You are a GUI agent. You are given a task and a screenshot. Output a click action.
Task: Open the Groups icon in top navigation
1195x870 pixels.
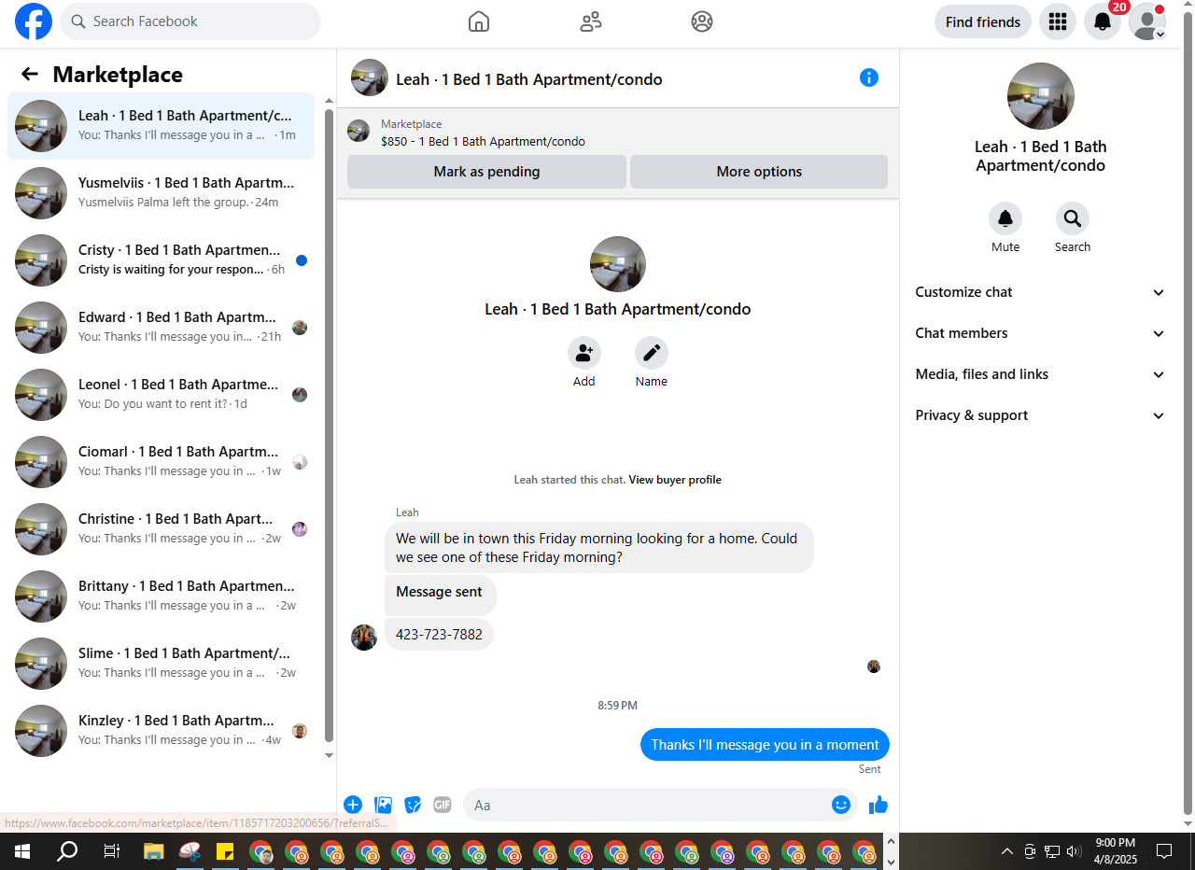tap(702, 21)
